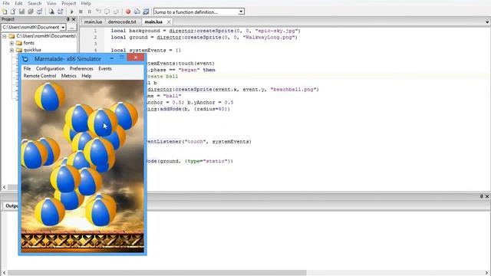
Task: Start debugging with the play icon
Action: point(71,12)
